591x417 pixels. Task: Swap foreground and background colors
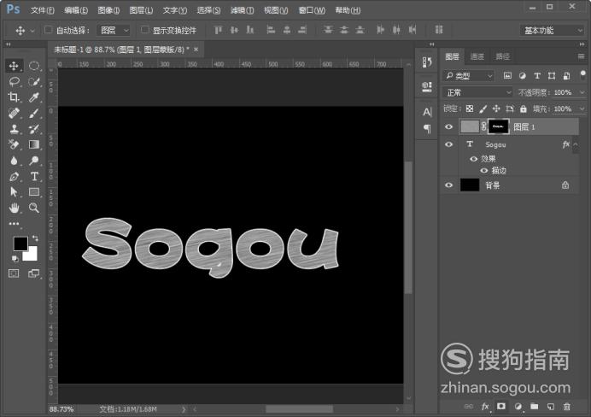[35, 238]
